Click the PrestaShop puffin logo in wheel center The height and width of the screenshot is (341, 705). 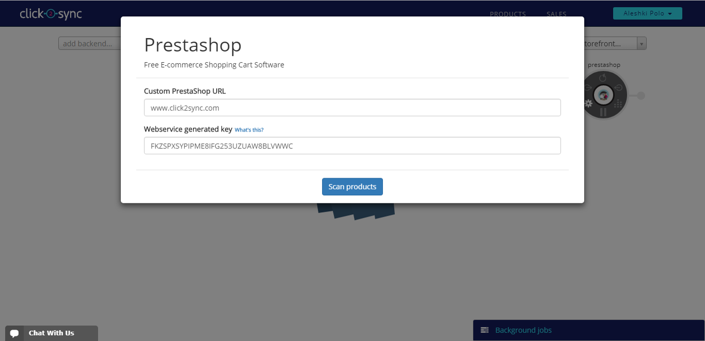click(x=603, y=95)
